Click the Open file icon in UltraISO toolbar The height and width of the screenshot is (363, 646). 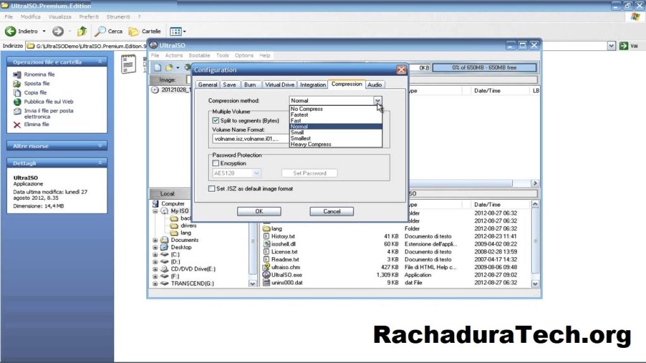(169, 67)
